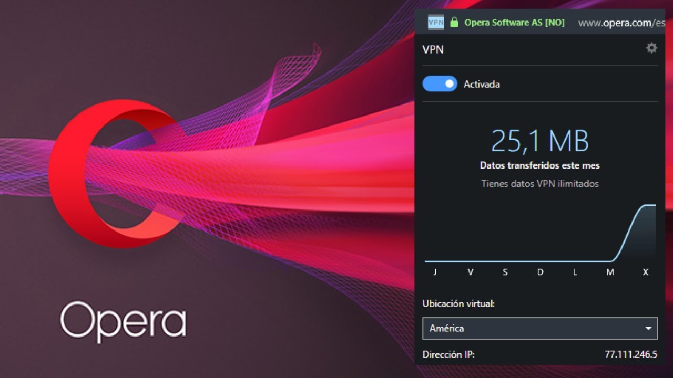Open VPN settings gear icon

(651, 48)
